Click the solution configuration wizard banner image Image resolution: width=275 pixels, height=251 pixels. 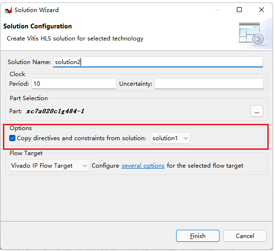(251, 34)
